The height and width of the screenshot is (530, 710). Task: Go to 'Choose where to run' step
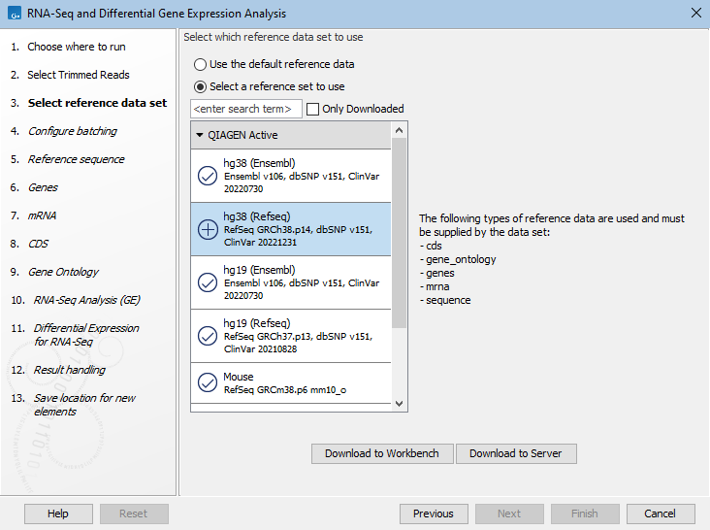pyautogui.click(x=76, y=47)
